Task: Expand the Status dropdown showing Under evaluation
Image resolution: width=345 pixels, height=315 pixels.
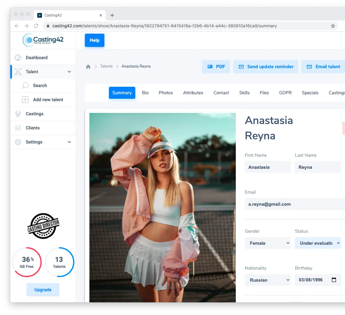Action: click(x=318, y=243)
